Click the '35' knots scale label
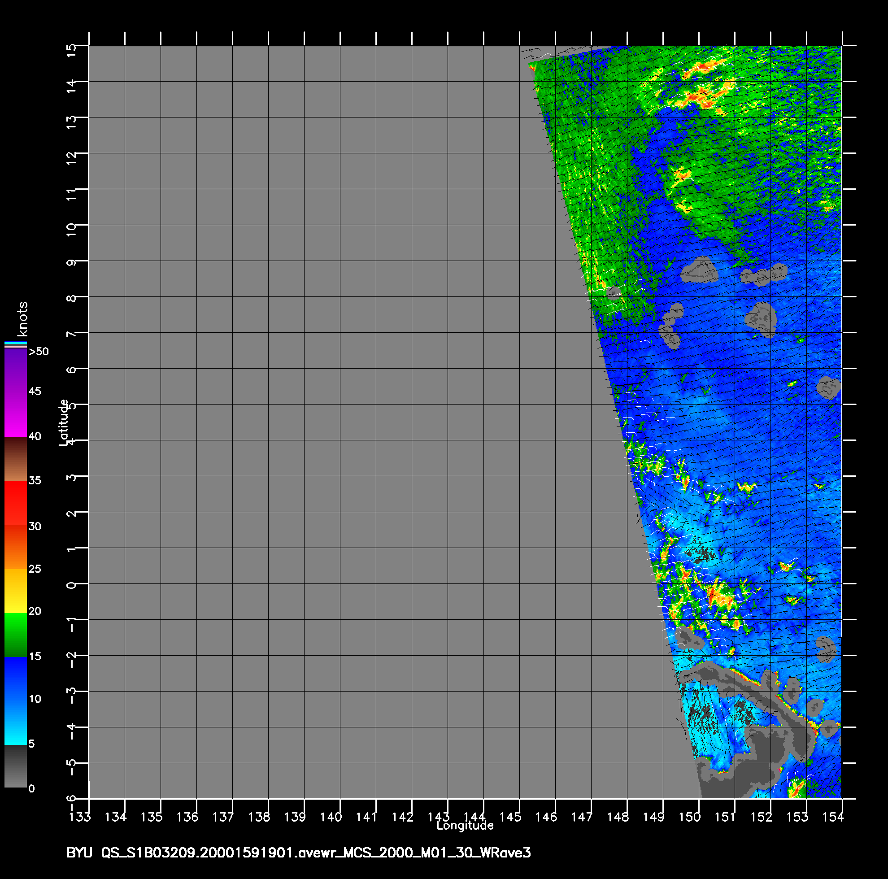 coord(35,480)
